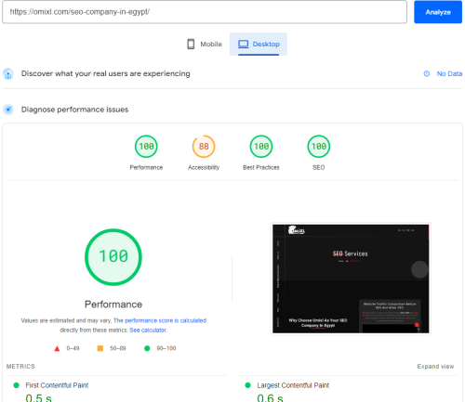Screen dimensions: 465x402
Task: Click the real users experience icon
Action: (8, 74)
